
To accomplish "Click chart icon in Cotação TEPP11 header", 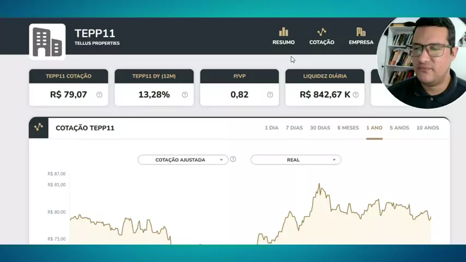I will [39, 127].
